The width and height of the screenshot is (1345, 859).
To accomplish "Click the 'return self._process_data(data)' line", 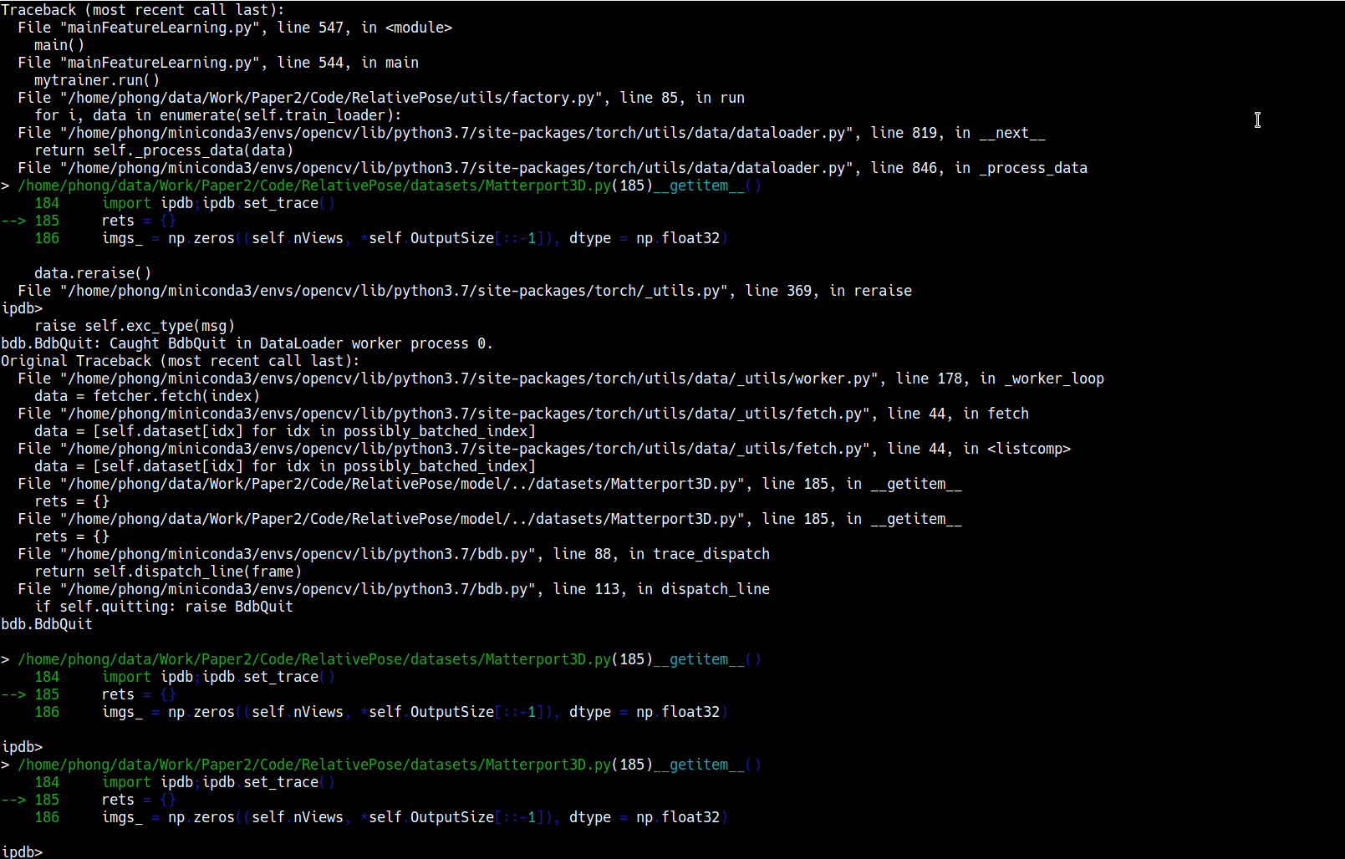I will tap(164, 150).
